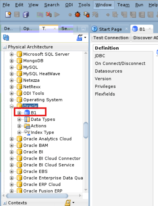Click the plug-with-bug attach debugger icon
The image size is (158, 206).
tap(86, 15)
